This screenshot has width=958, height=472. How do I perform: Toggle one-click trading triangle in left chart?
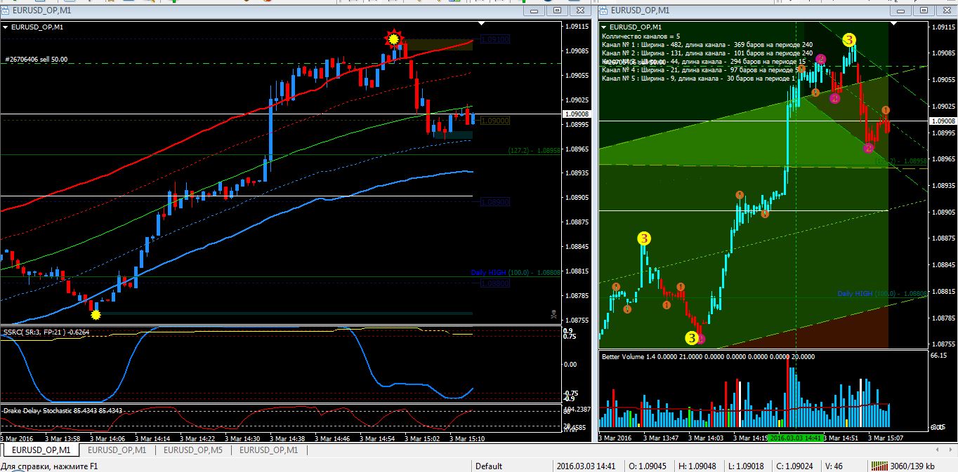point(6,27)
